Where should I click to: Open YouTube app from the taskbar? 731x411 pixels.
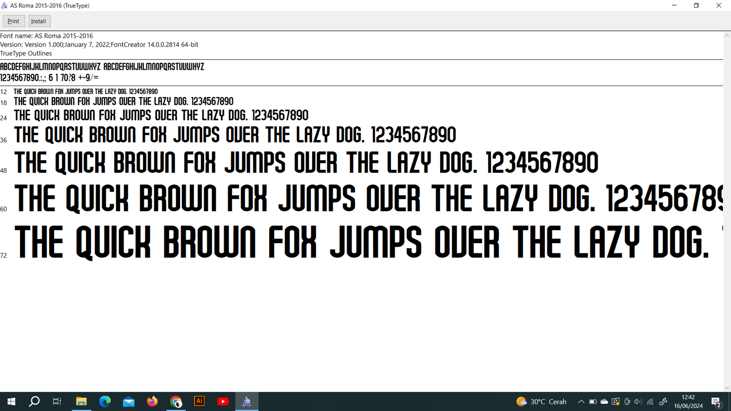point(223,402)
